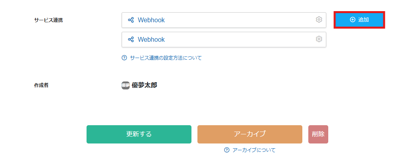Select first Webhook text link
This screenshot has width=416, height=157.
click(x=151, y=20)
